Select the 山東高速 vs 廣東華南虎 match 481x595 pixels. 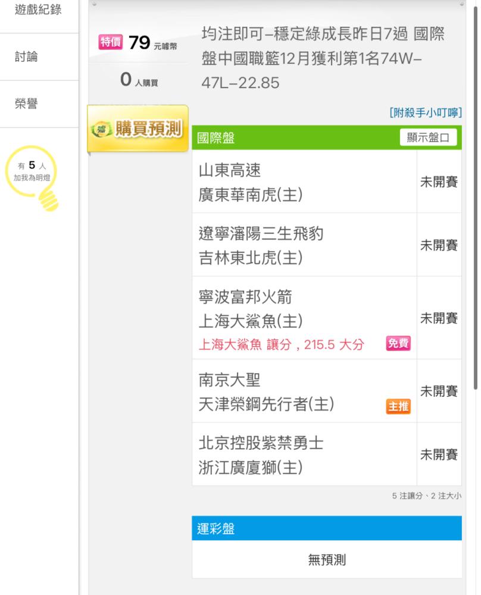pyautogui.click(x=304, y=182)
